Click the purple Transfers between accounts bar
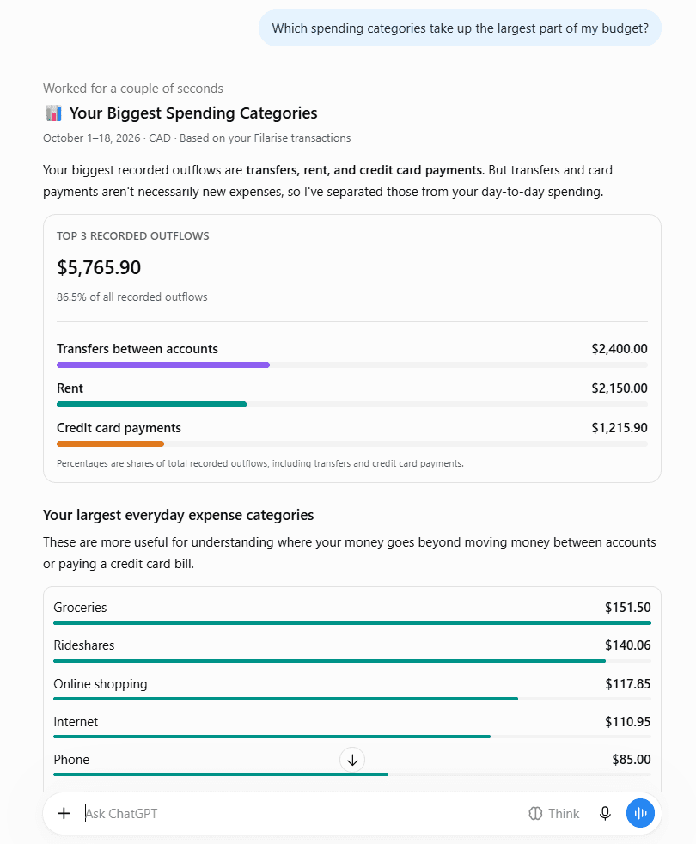Viewport: 696px width, 844px height. pos(163,365)
